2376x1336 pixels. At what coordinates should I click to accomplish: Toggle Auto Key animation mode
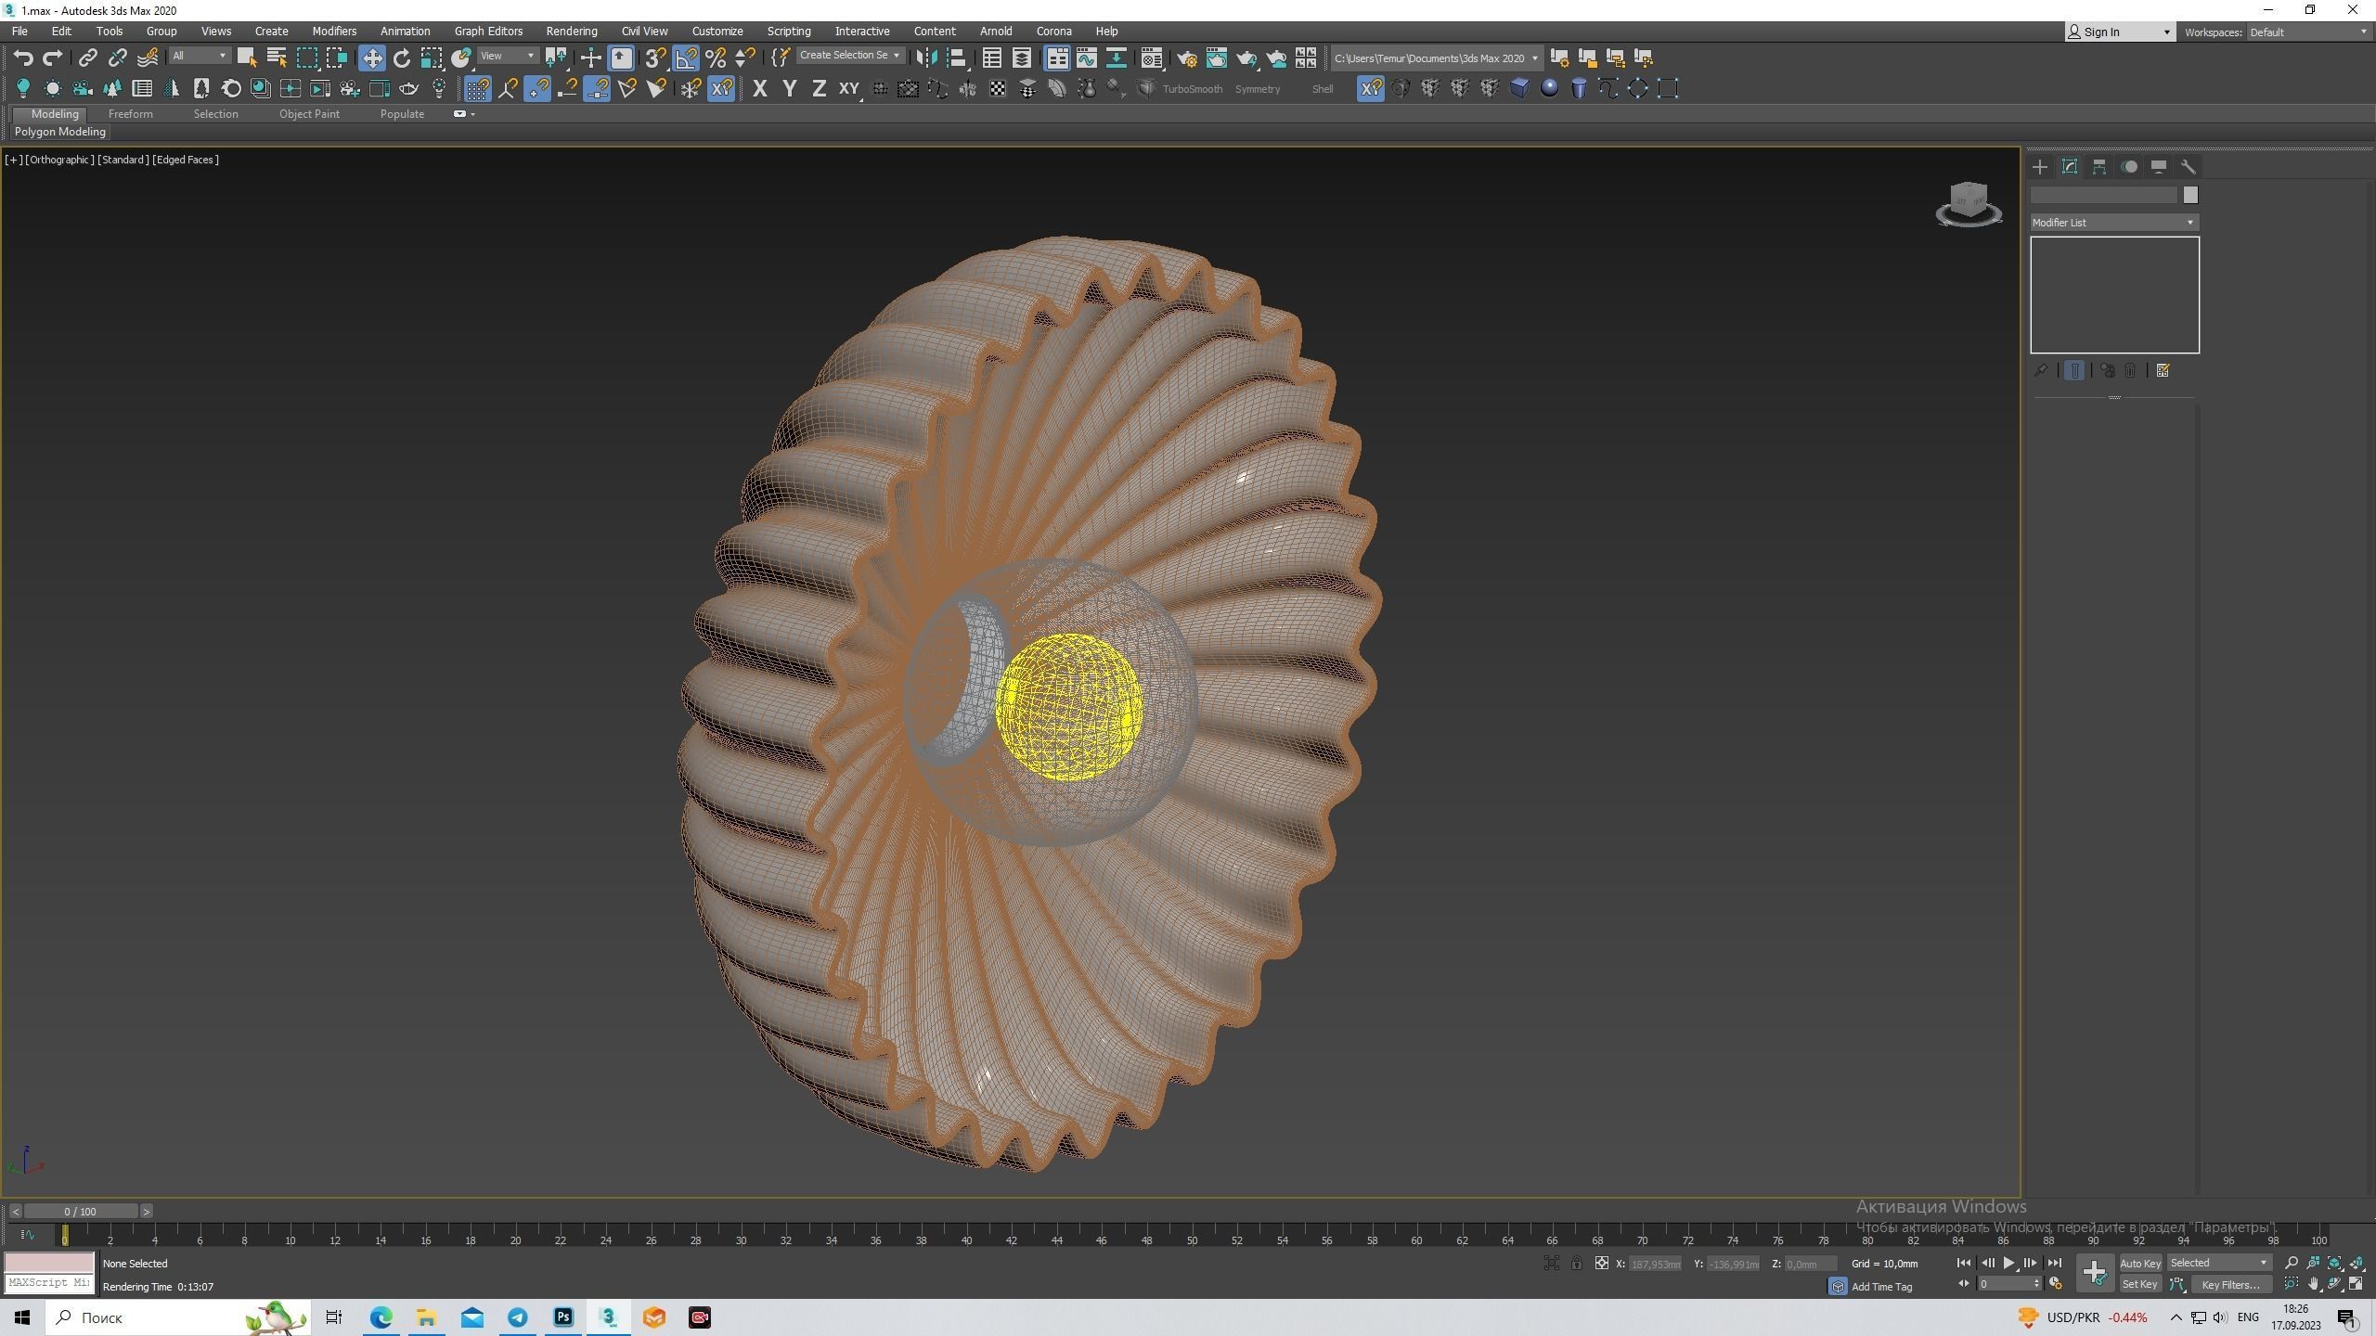point(2140,1263)
